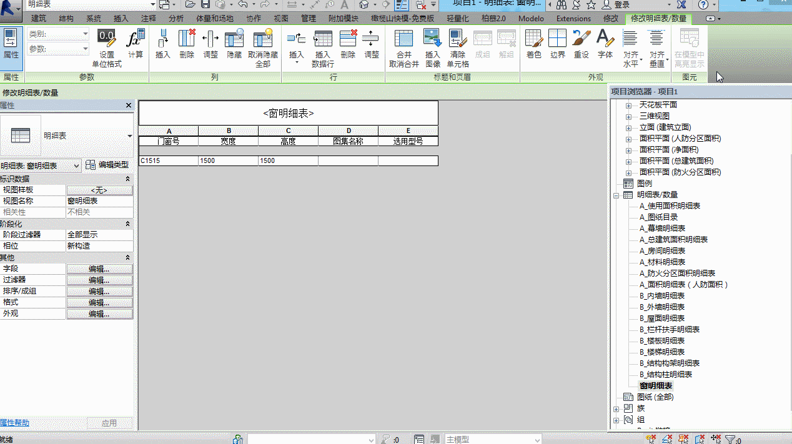
Task: Open the Extensions ribbon tab
Action: pyautogui.click(x=573, y=19)
